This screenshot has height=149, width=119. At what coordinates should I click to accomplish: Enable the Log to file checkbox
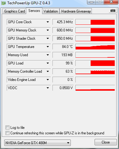[7, 128]
